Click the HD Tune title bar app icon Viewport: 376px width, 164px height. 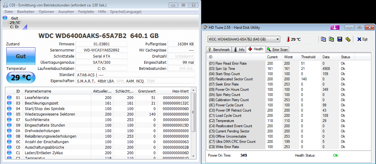205,27
